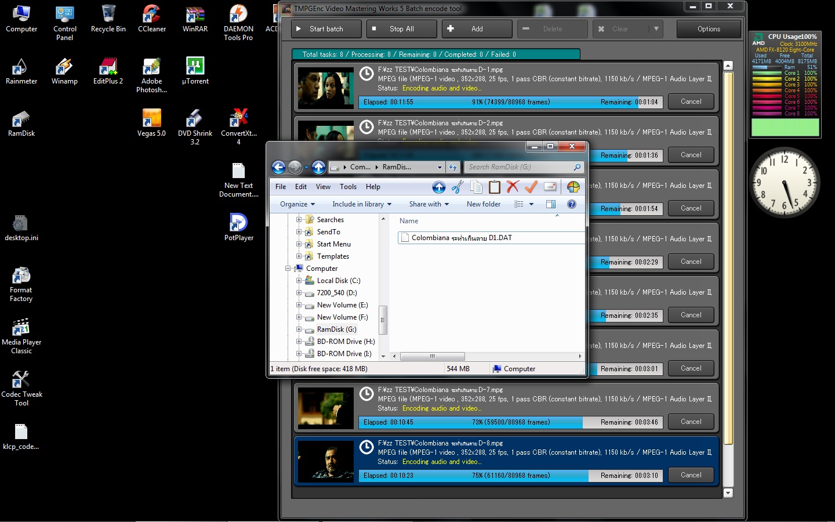
Task: Open the Edit menu in Explorer
Action: [x=301, y=187]
